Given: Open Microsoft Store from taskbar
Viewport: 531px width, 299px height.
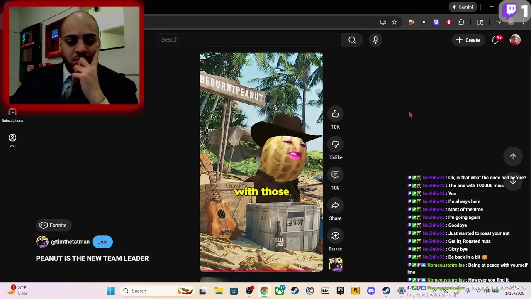Looking at the screenshot, I should [234, 291].
